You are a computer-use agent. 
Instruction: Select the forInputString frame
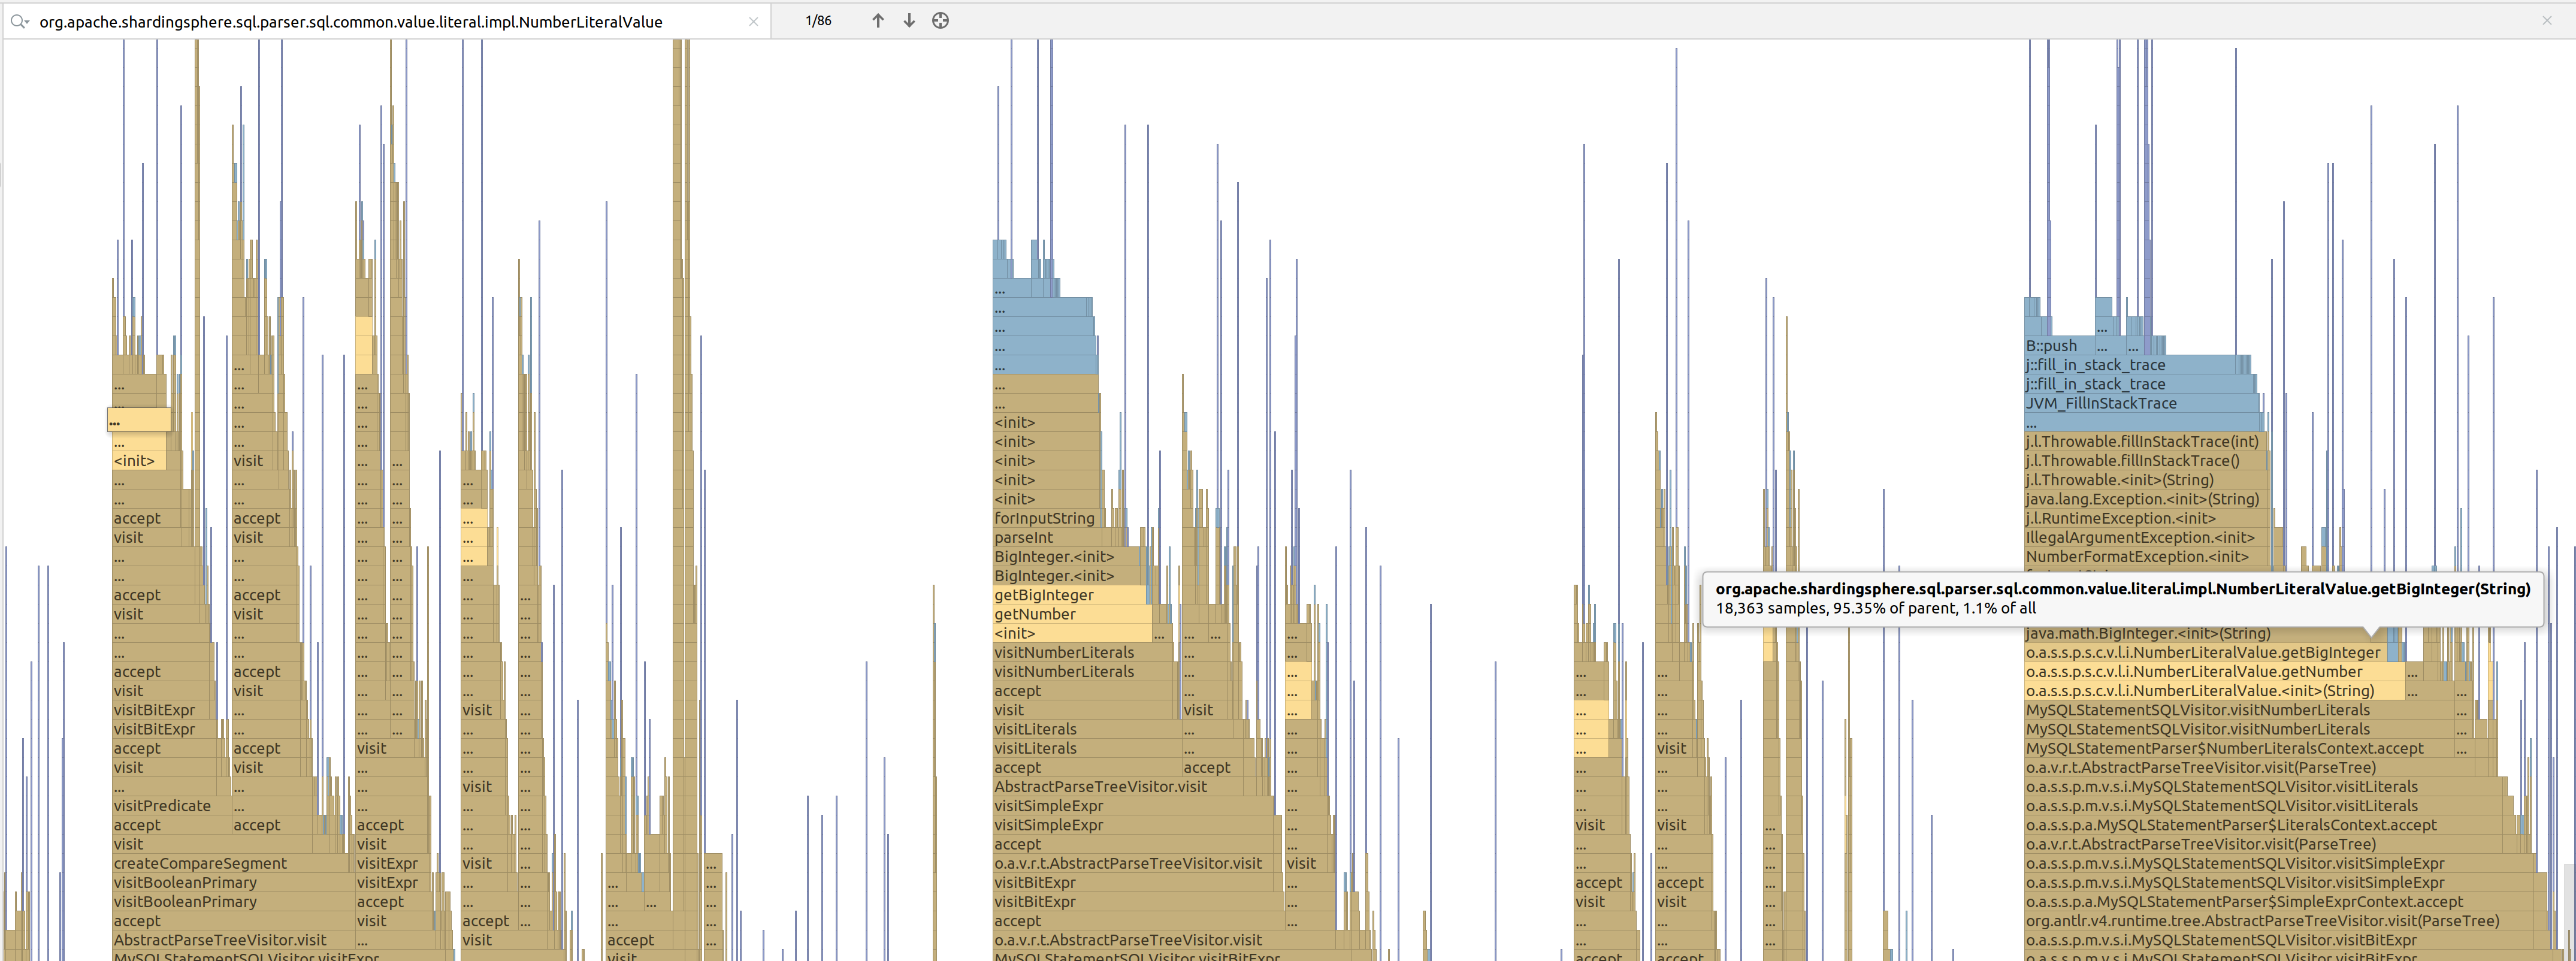tap(1044, 519)
